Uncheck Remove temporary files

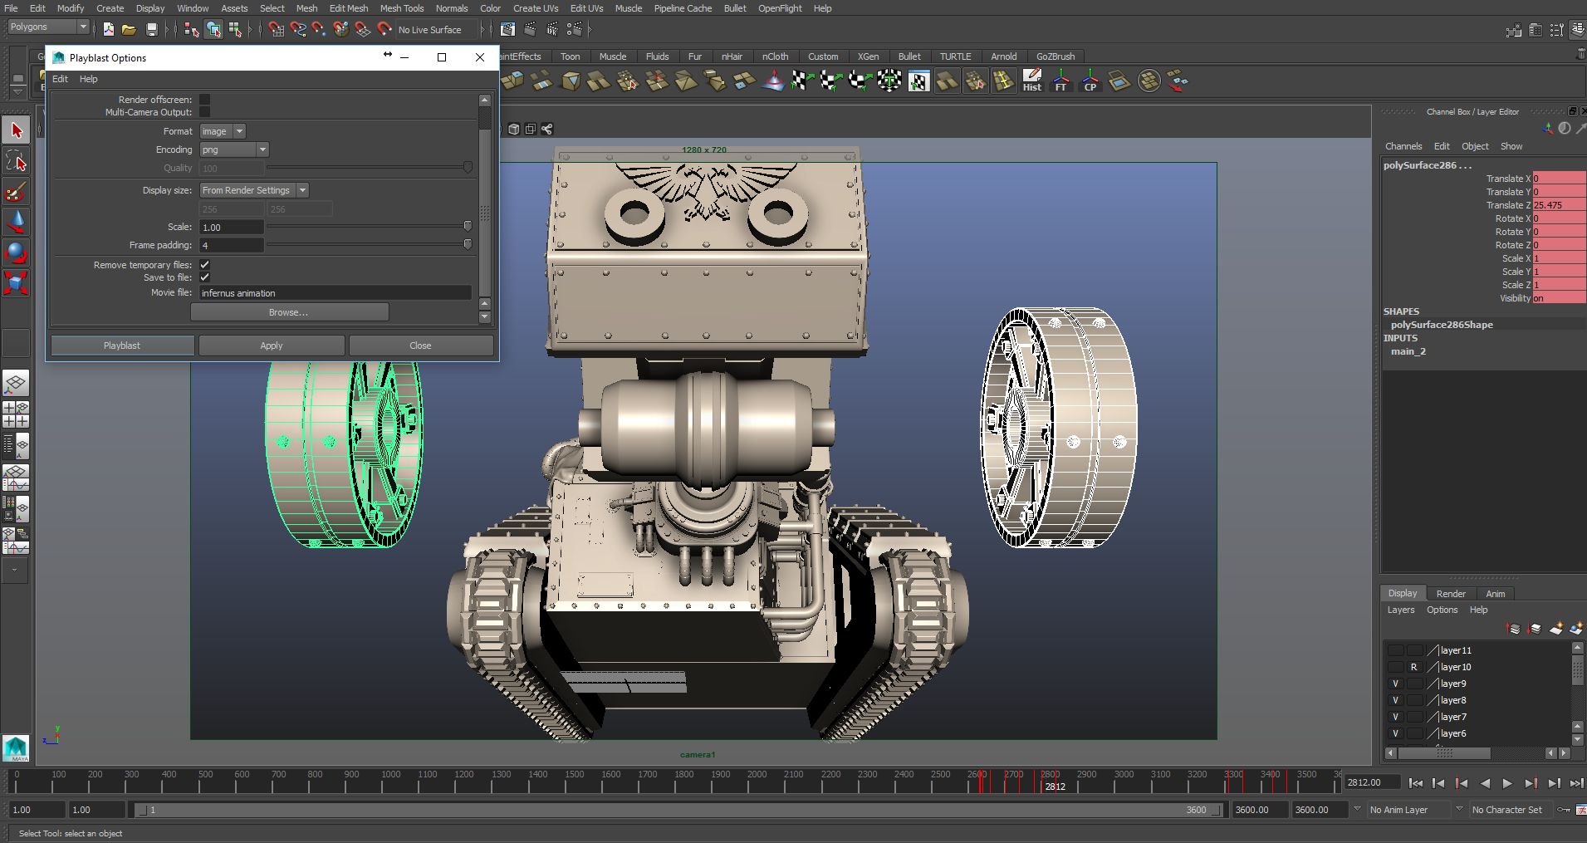pos(204,265)
